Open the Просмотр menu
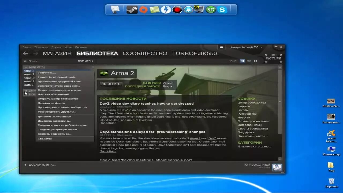 [x=41, y=47]
